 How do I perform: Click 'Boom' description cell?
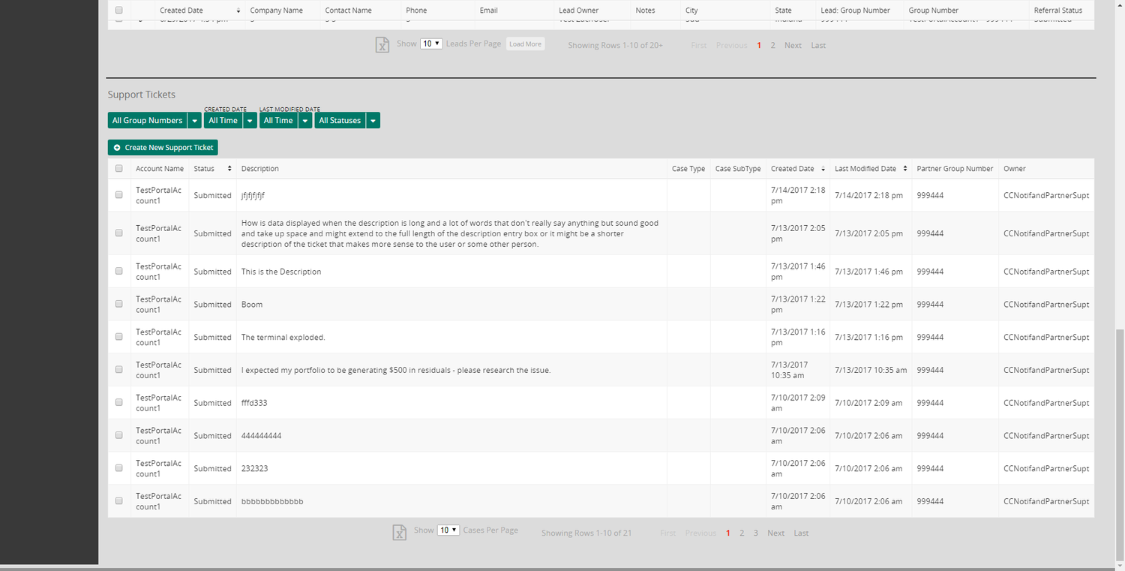(x=451, y=304)
